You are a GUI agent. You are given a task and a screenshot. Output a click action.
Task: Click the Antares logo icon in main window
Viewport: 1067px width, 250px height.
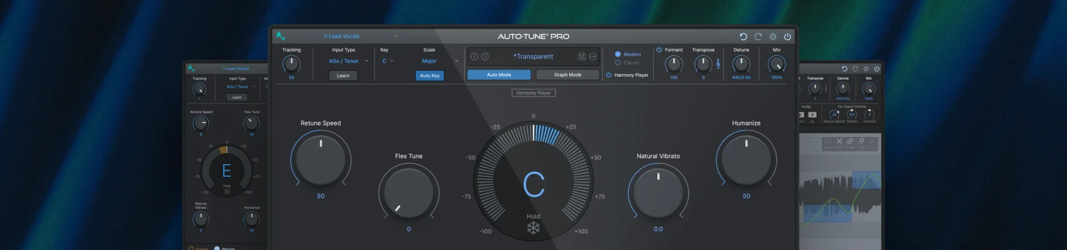(x=281, y=36)
